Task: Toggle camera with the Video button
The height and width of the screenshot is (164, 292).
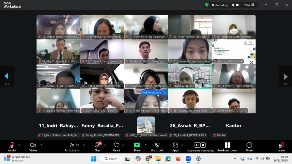Action: (33, 147)
